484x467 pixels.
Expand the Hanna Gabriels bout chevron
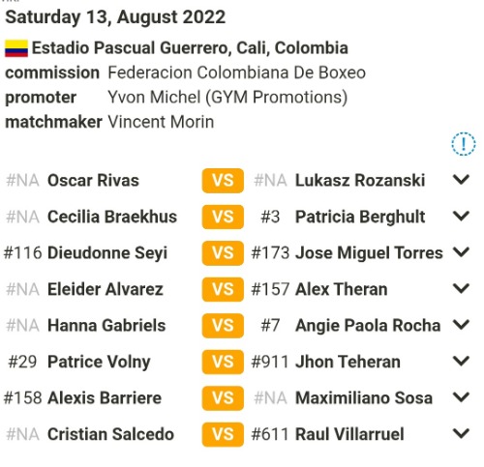tap(461, 325)
